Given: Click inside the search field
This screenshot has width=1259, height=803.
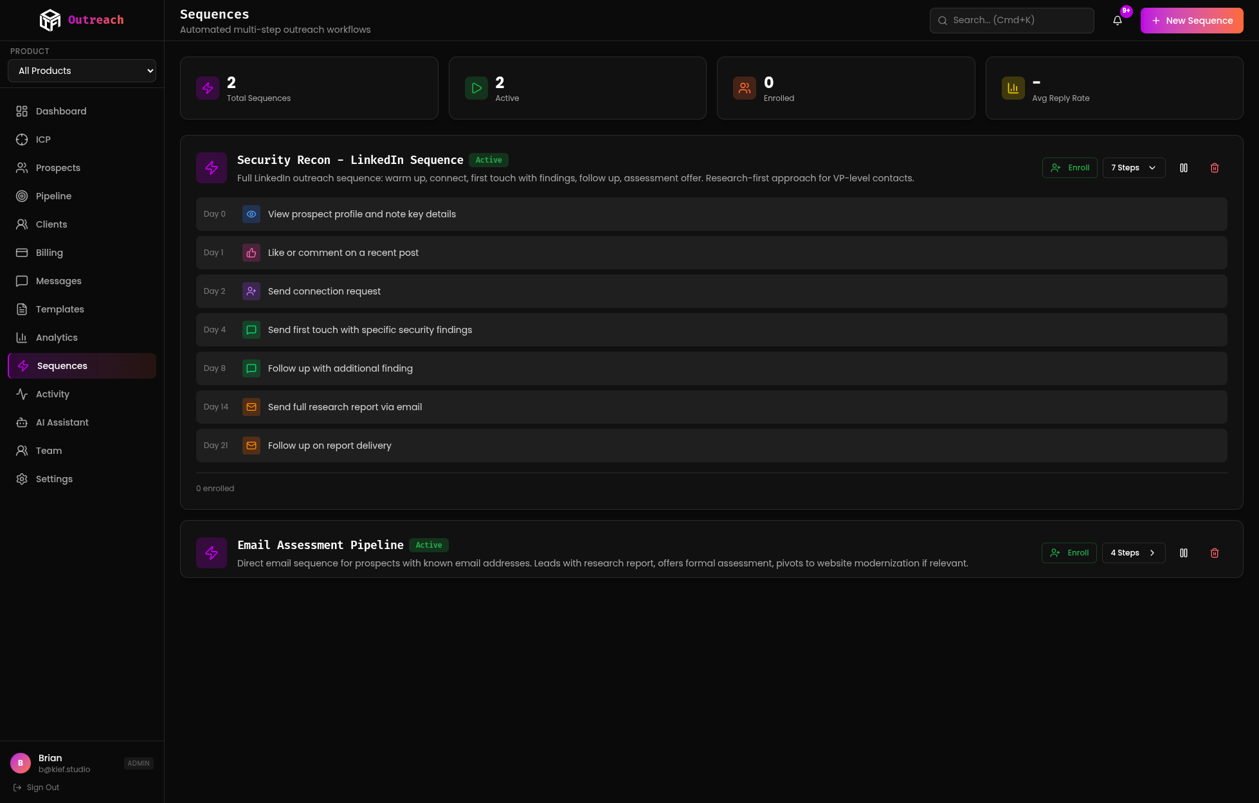Looking at the screenshot, I should click(1011, 20).
